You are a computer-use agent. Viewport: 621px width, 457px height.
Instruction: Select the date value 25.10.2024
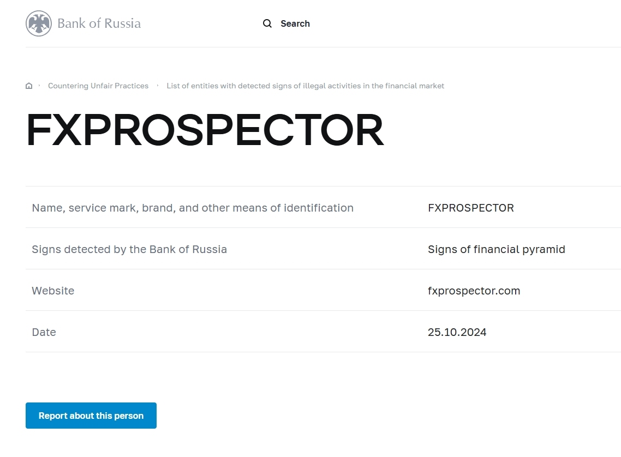(457, 332)
